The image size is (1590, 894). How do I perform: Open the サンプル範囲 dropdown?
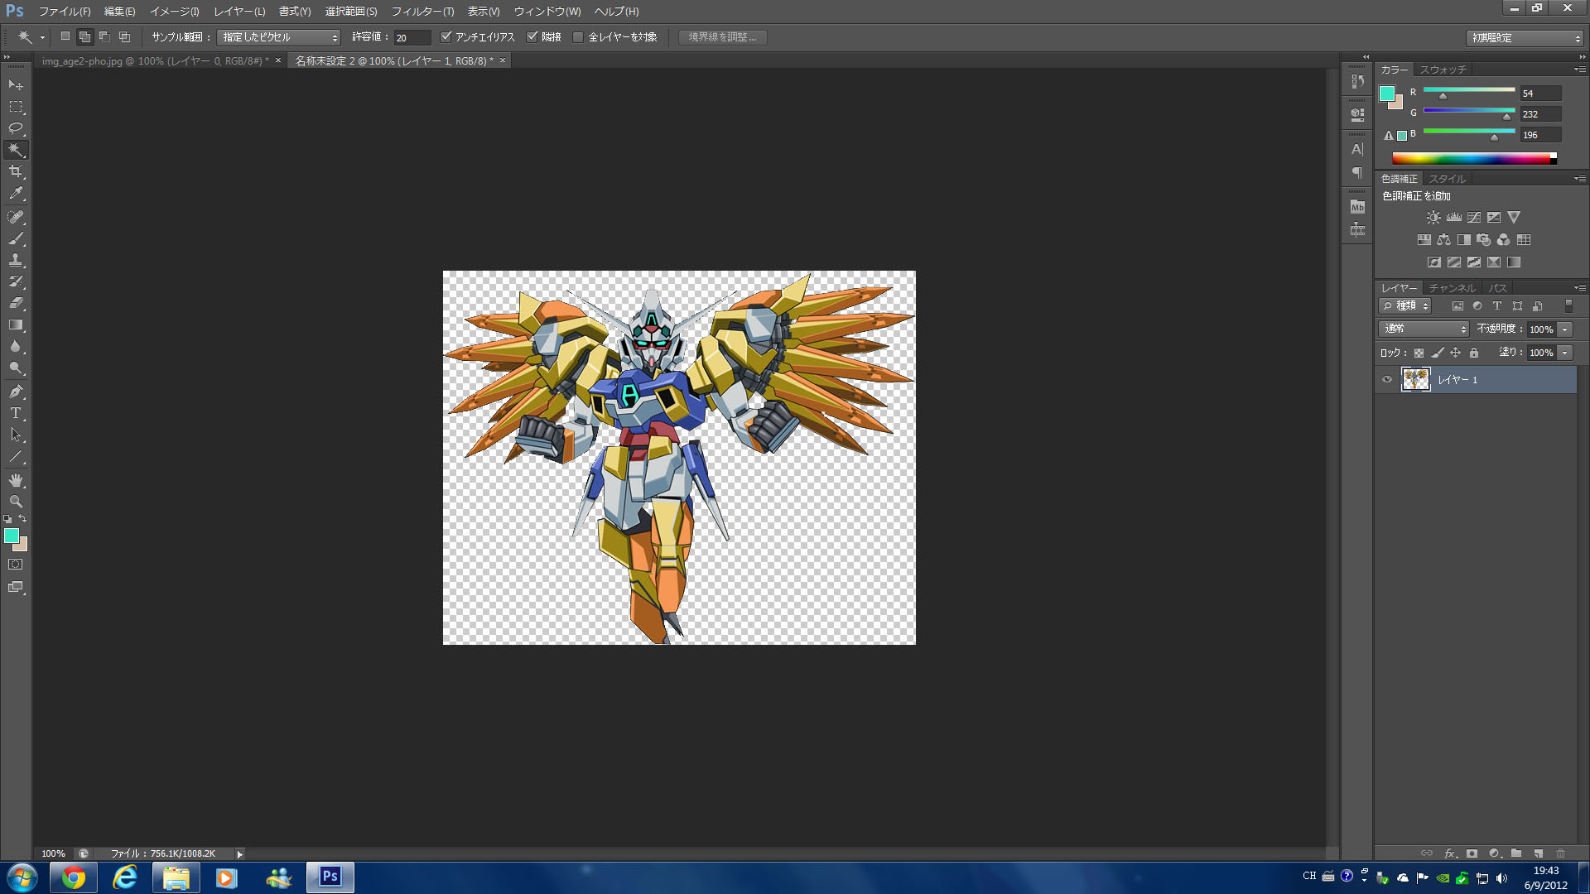(278, 37)
